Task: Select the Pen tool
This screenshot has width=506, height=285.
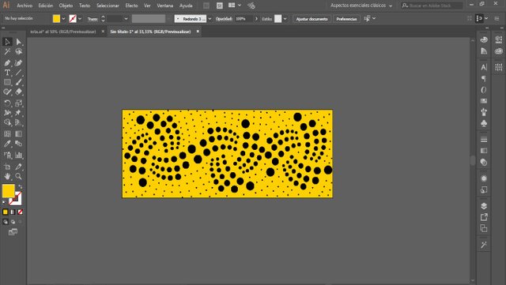Action: click(x=7, y=63)
